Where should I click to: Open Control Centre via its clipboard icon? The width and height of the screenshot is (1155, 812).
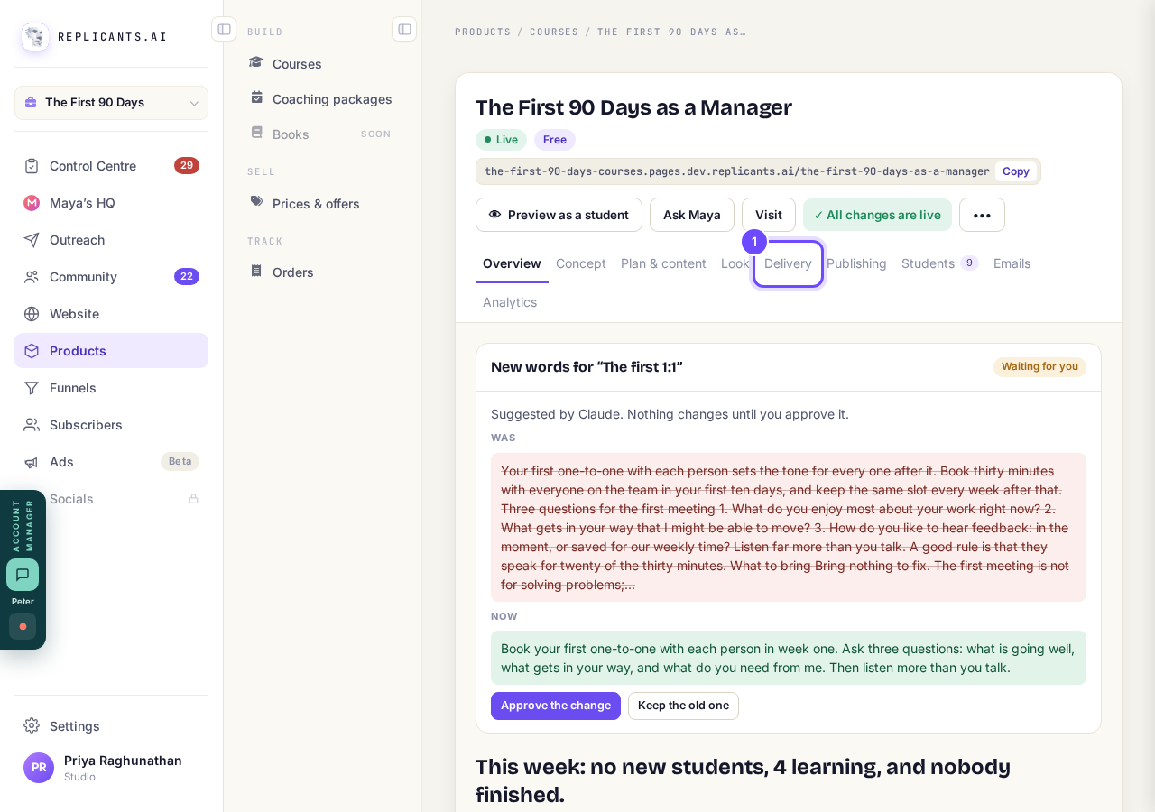point(32,166)
